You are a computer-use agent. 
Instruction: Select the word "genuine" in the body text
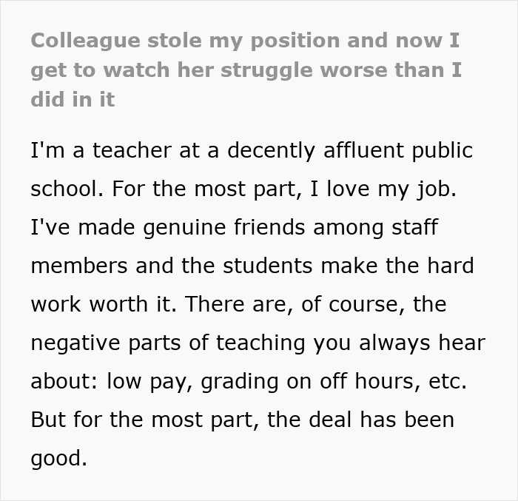click(x=184, y=229)
